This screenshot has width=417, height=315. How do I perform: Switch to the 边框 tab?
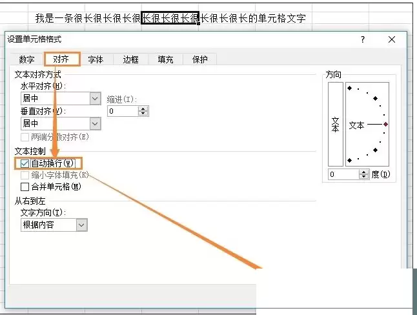tap(130, 59)
